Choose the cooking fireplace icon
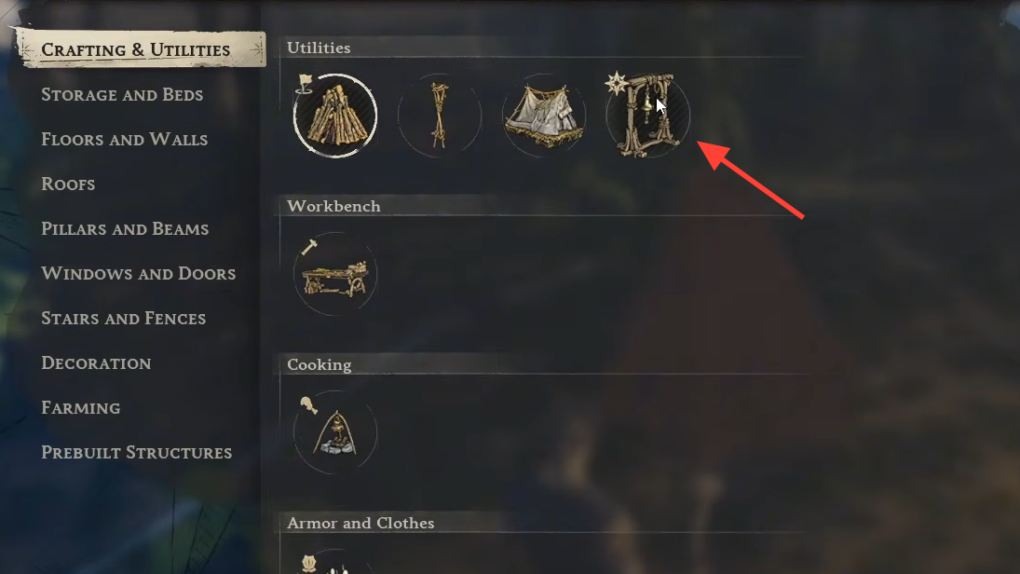The image size is (1020, 574). 335,432
